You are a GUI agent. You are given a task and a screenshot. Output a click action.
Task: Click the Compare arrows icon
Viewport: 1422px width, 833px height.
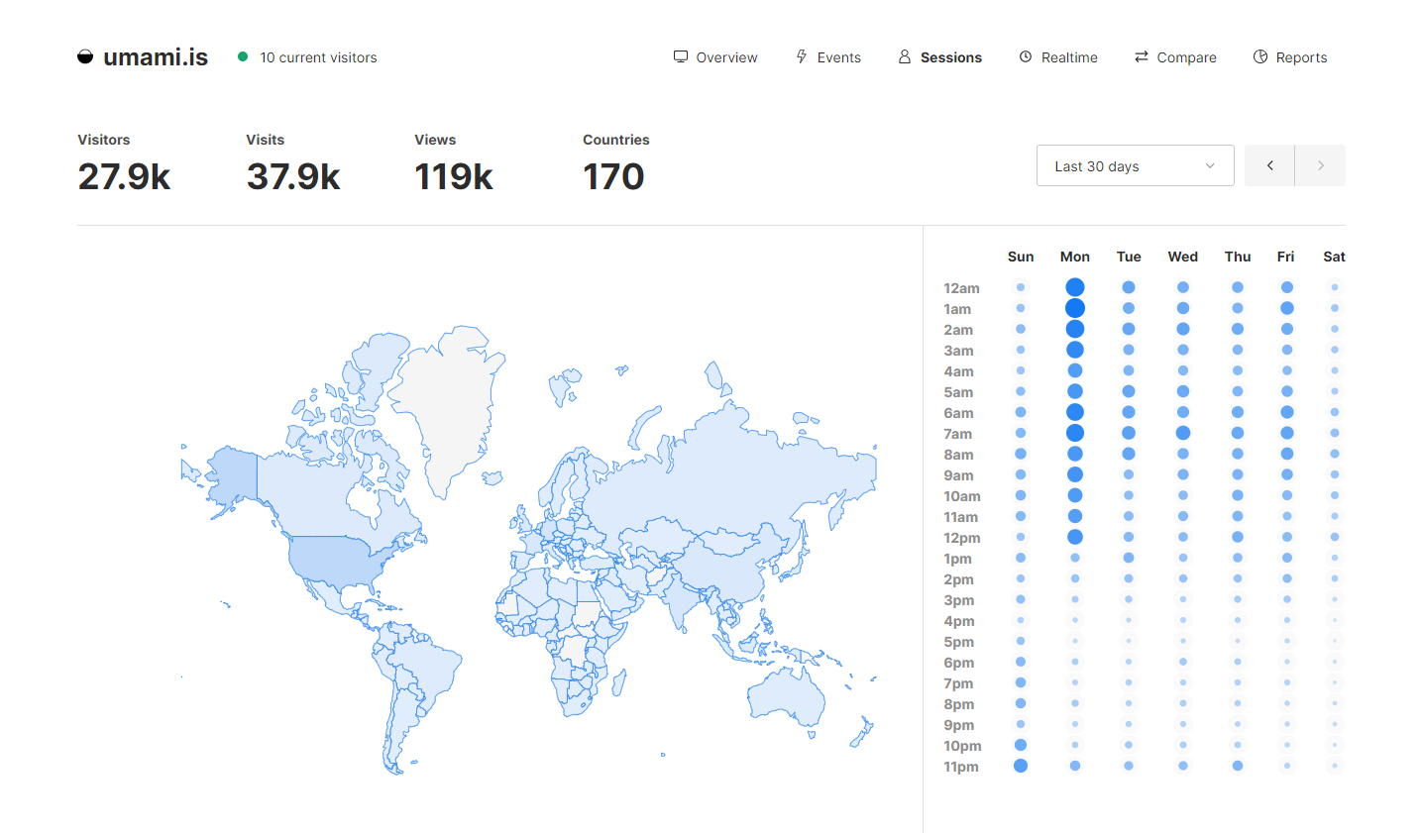1142,57
